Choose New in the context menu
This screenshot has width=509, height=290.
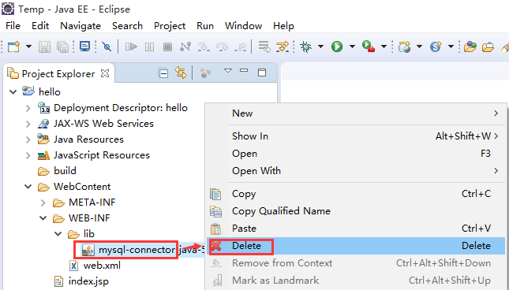(x=356, y=113)
